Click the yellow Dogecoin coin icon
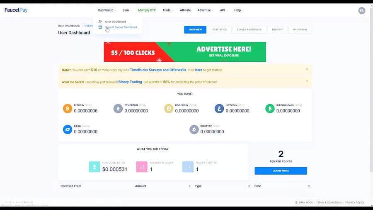Screen dimensions: 373x210 point(169,109)
